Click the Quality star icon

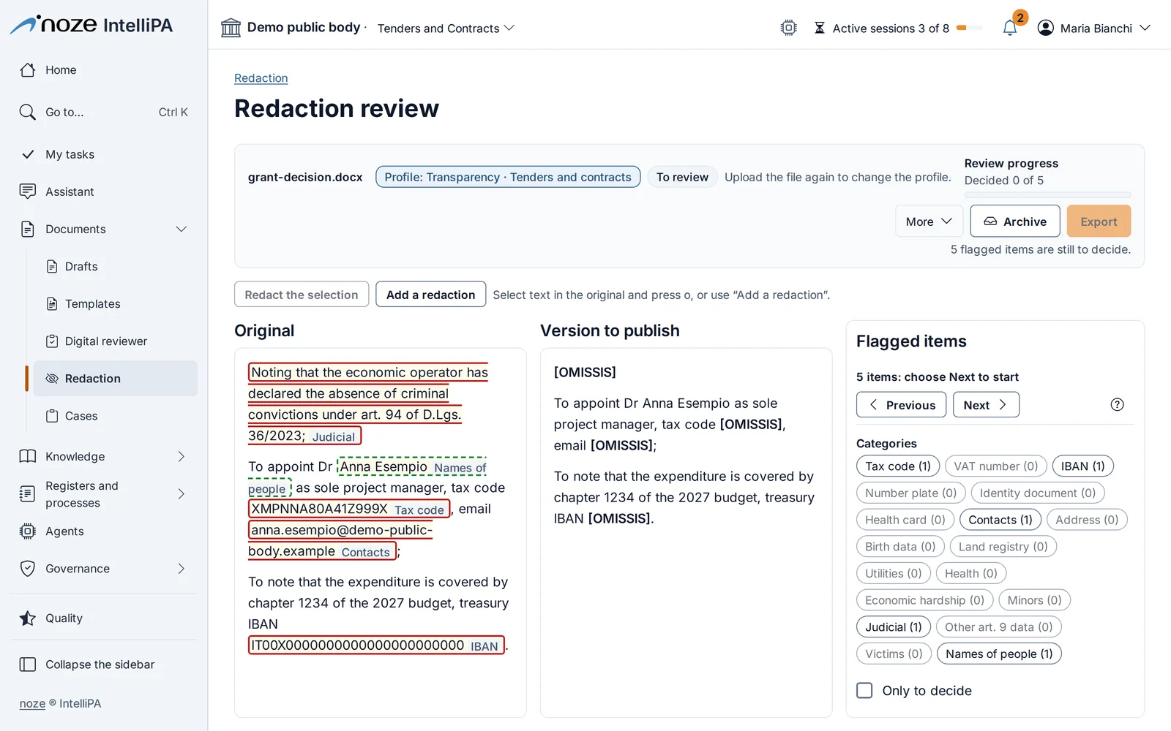[28, 618]
